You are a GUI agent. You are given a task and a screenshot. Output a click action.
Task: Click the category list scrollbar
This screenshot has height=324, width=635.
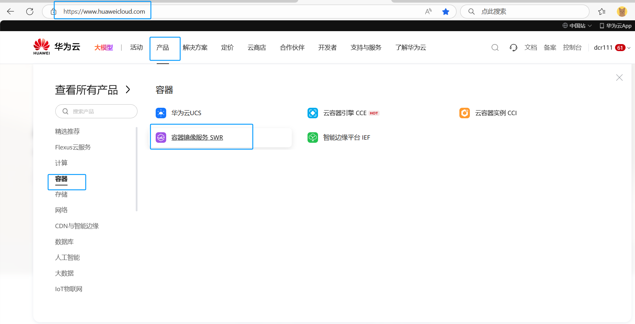click(x=136, y=169)
